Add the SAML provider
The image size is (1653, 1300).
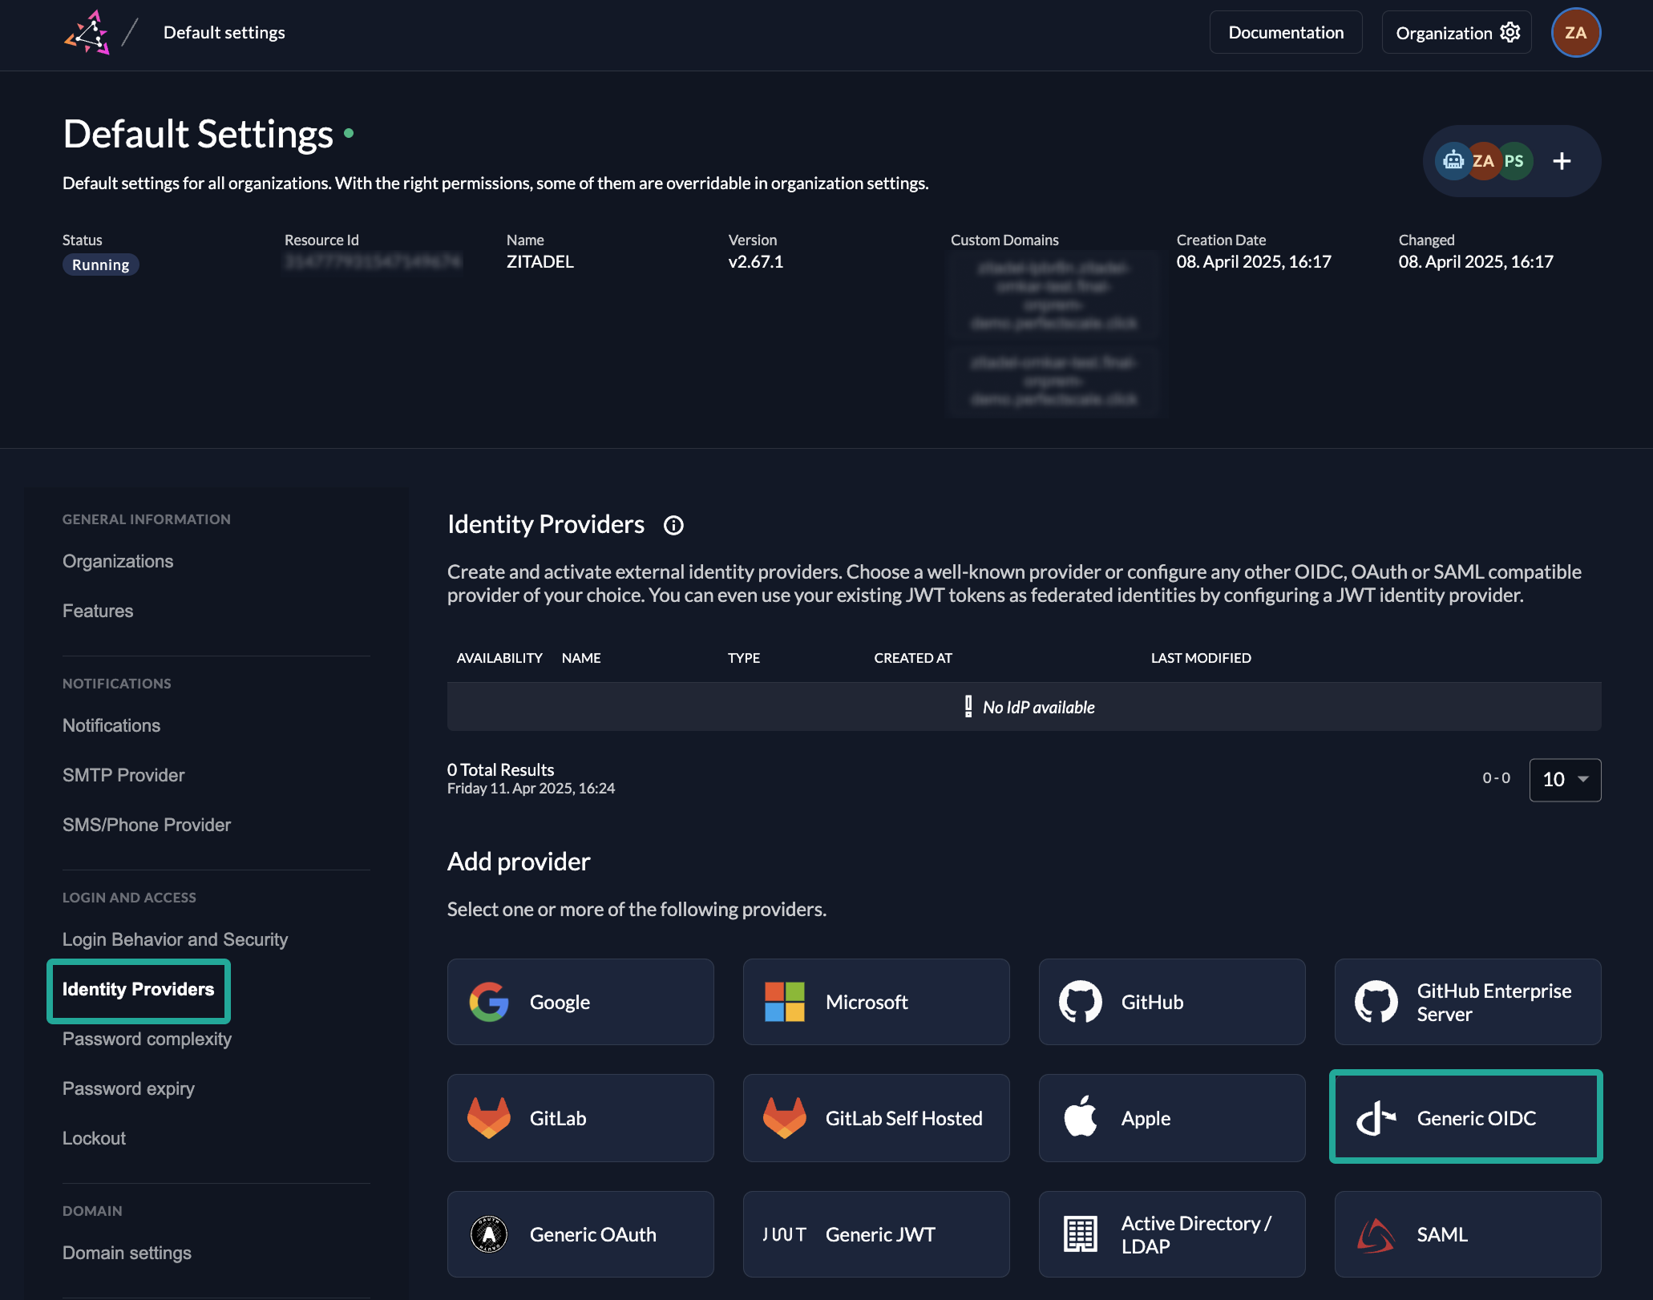(1468, 1234)
